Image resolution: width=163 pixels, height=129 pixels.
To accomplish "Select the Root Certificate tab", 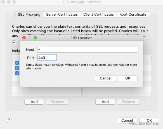I will pyautogui.click(x=133, y=14).
